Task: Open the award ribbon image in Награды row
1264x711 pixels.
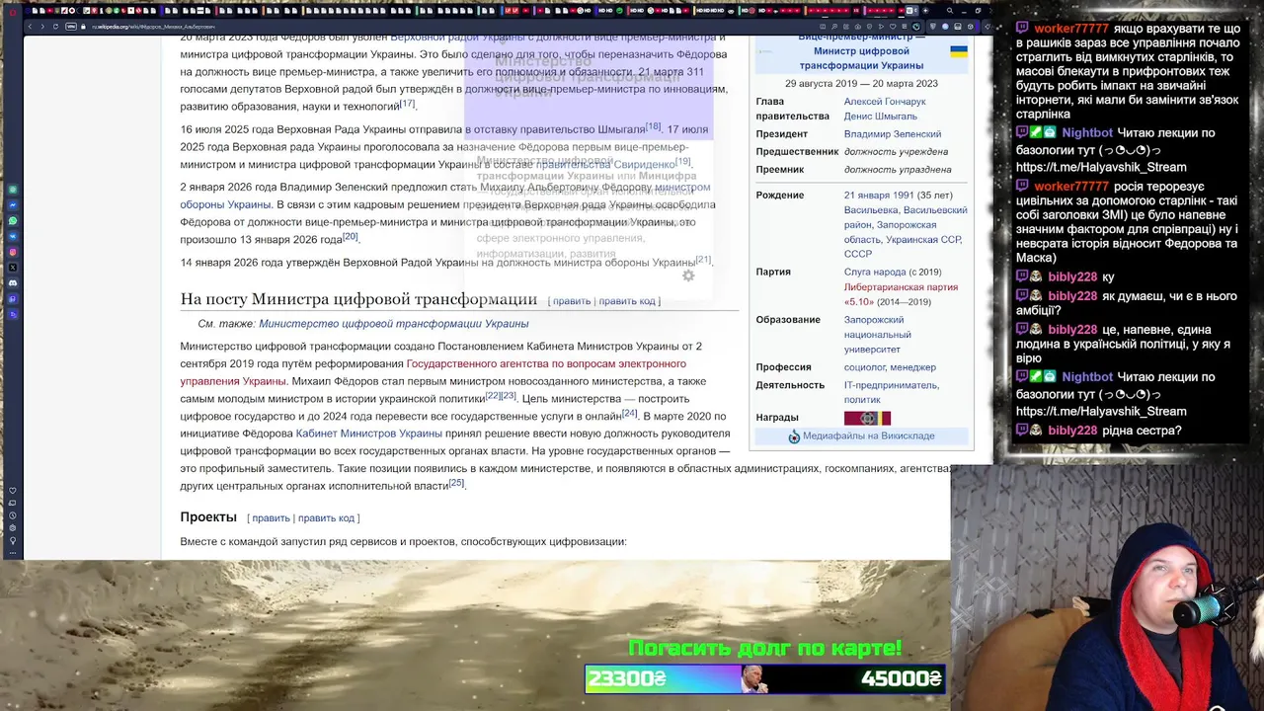Action: tap(867, 418)
